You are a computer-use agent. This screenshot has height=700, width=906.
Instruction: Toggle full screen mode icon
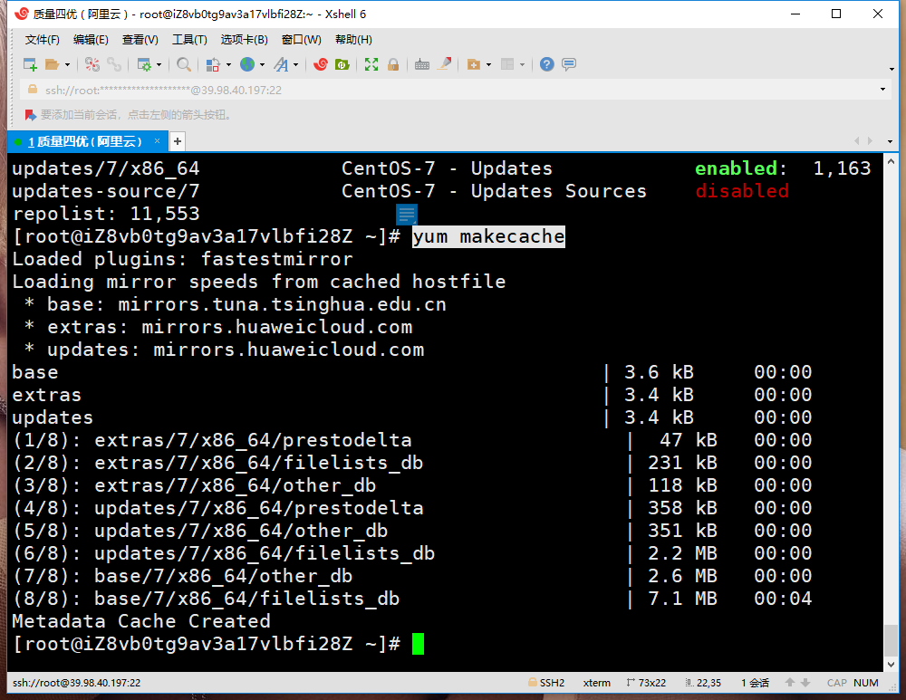point(371,64)
